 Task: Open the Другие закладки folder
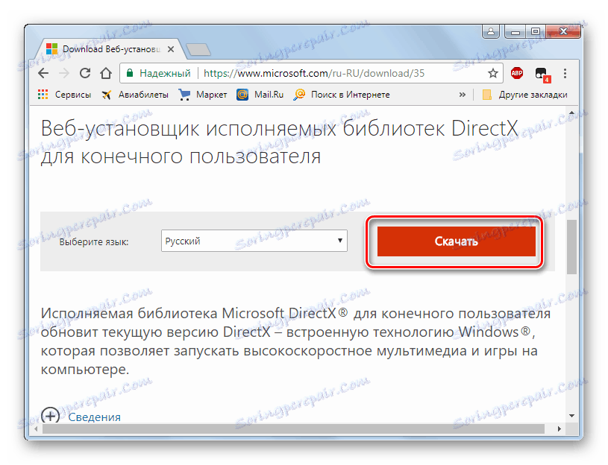524,95
